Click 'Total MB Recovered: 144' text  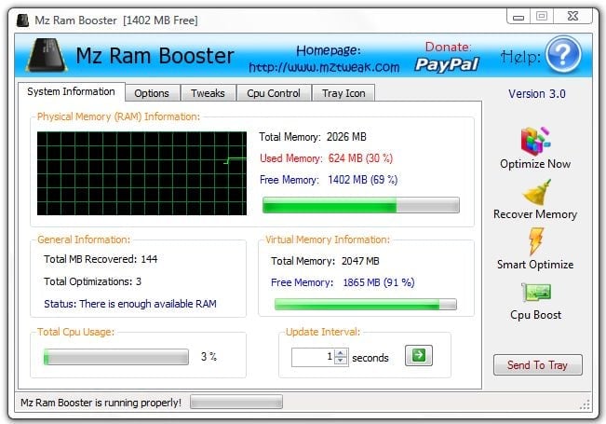(101, 259)
